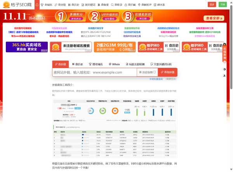Open 查解析IP in the top navigation
This screenshot has height=172, width=233.
tap(145, 5)
